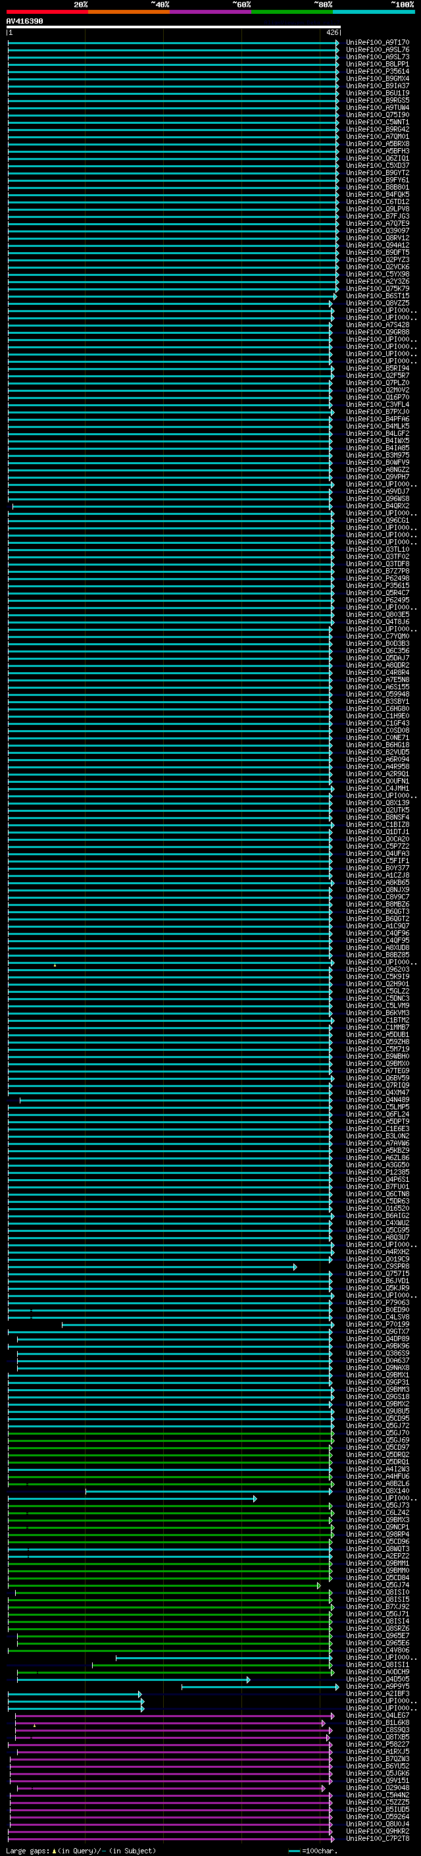The width and height of the screenshot is (421, 1856).
Task: Select the UniRef100_A9P9Y5 label
Action: pyautogui.click(x=377, y=1687)
